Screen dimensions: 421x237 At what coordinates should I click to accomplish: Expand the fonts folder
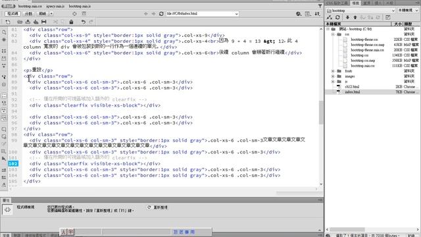333,71
